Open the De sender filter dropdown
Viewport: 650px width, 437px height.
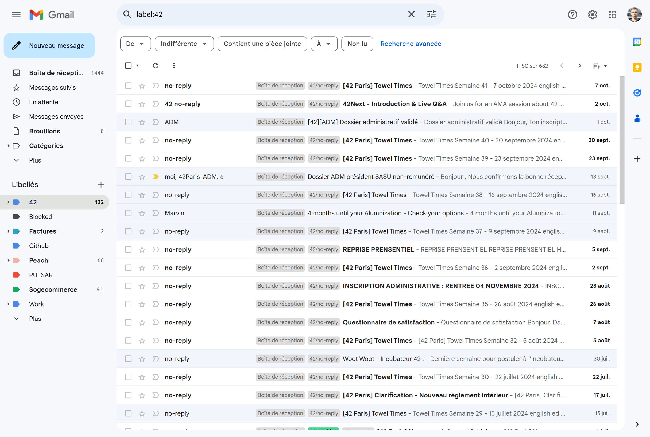136,44
